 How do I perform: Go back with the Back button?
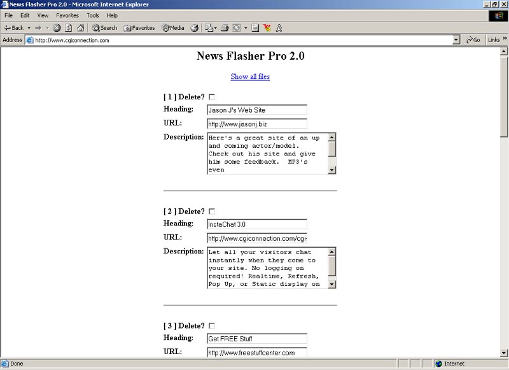14,28
